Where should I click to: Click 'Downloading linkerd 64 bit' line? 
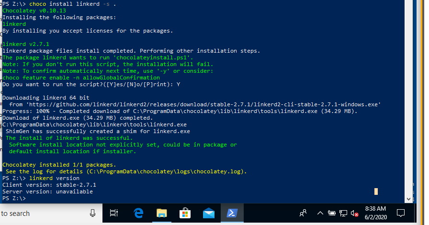click(45, 98)
